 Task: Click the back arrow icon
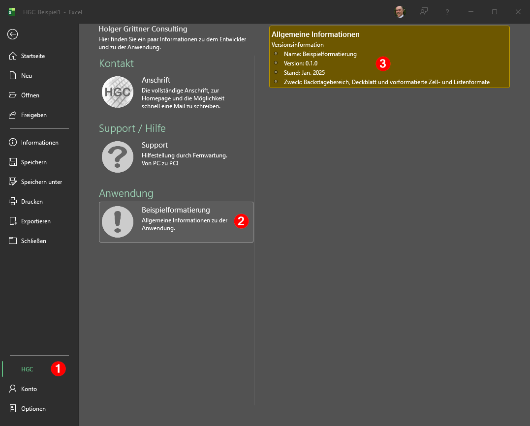click(x=13, y=34)
